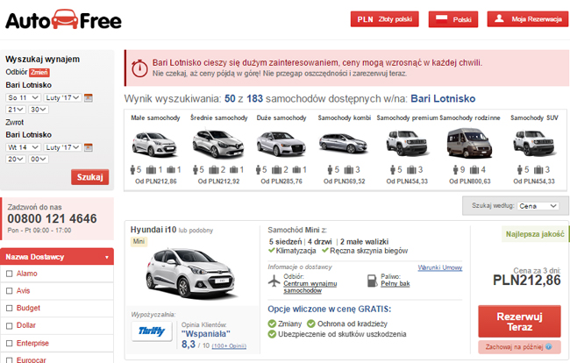Click the stopwatch icon in alert banner

[x=139, y=68]
